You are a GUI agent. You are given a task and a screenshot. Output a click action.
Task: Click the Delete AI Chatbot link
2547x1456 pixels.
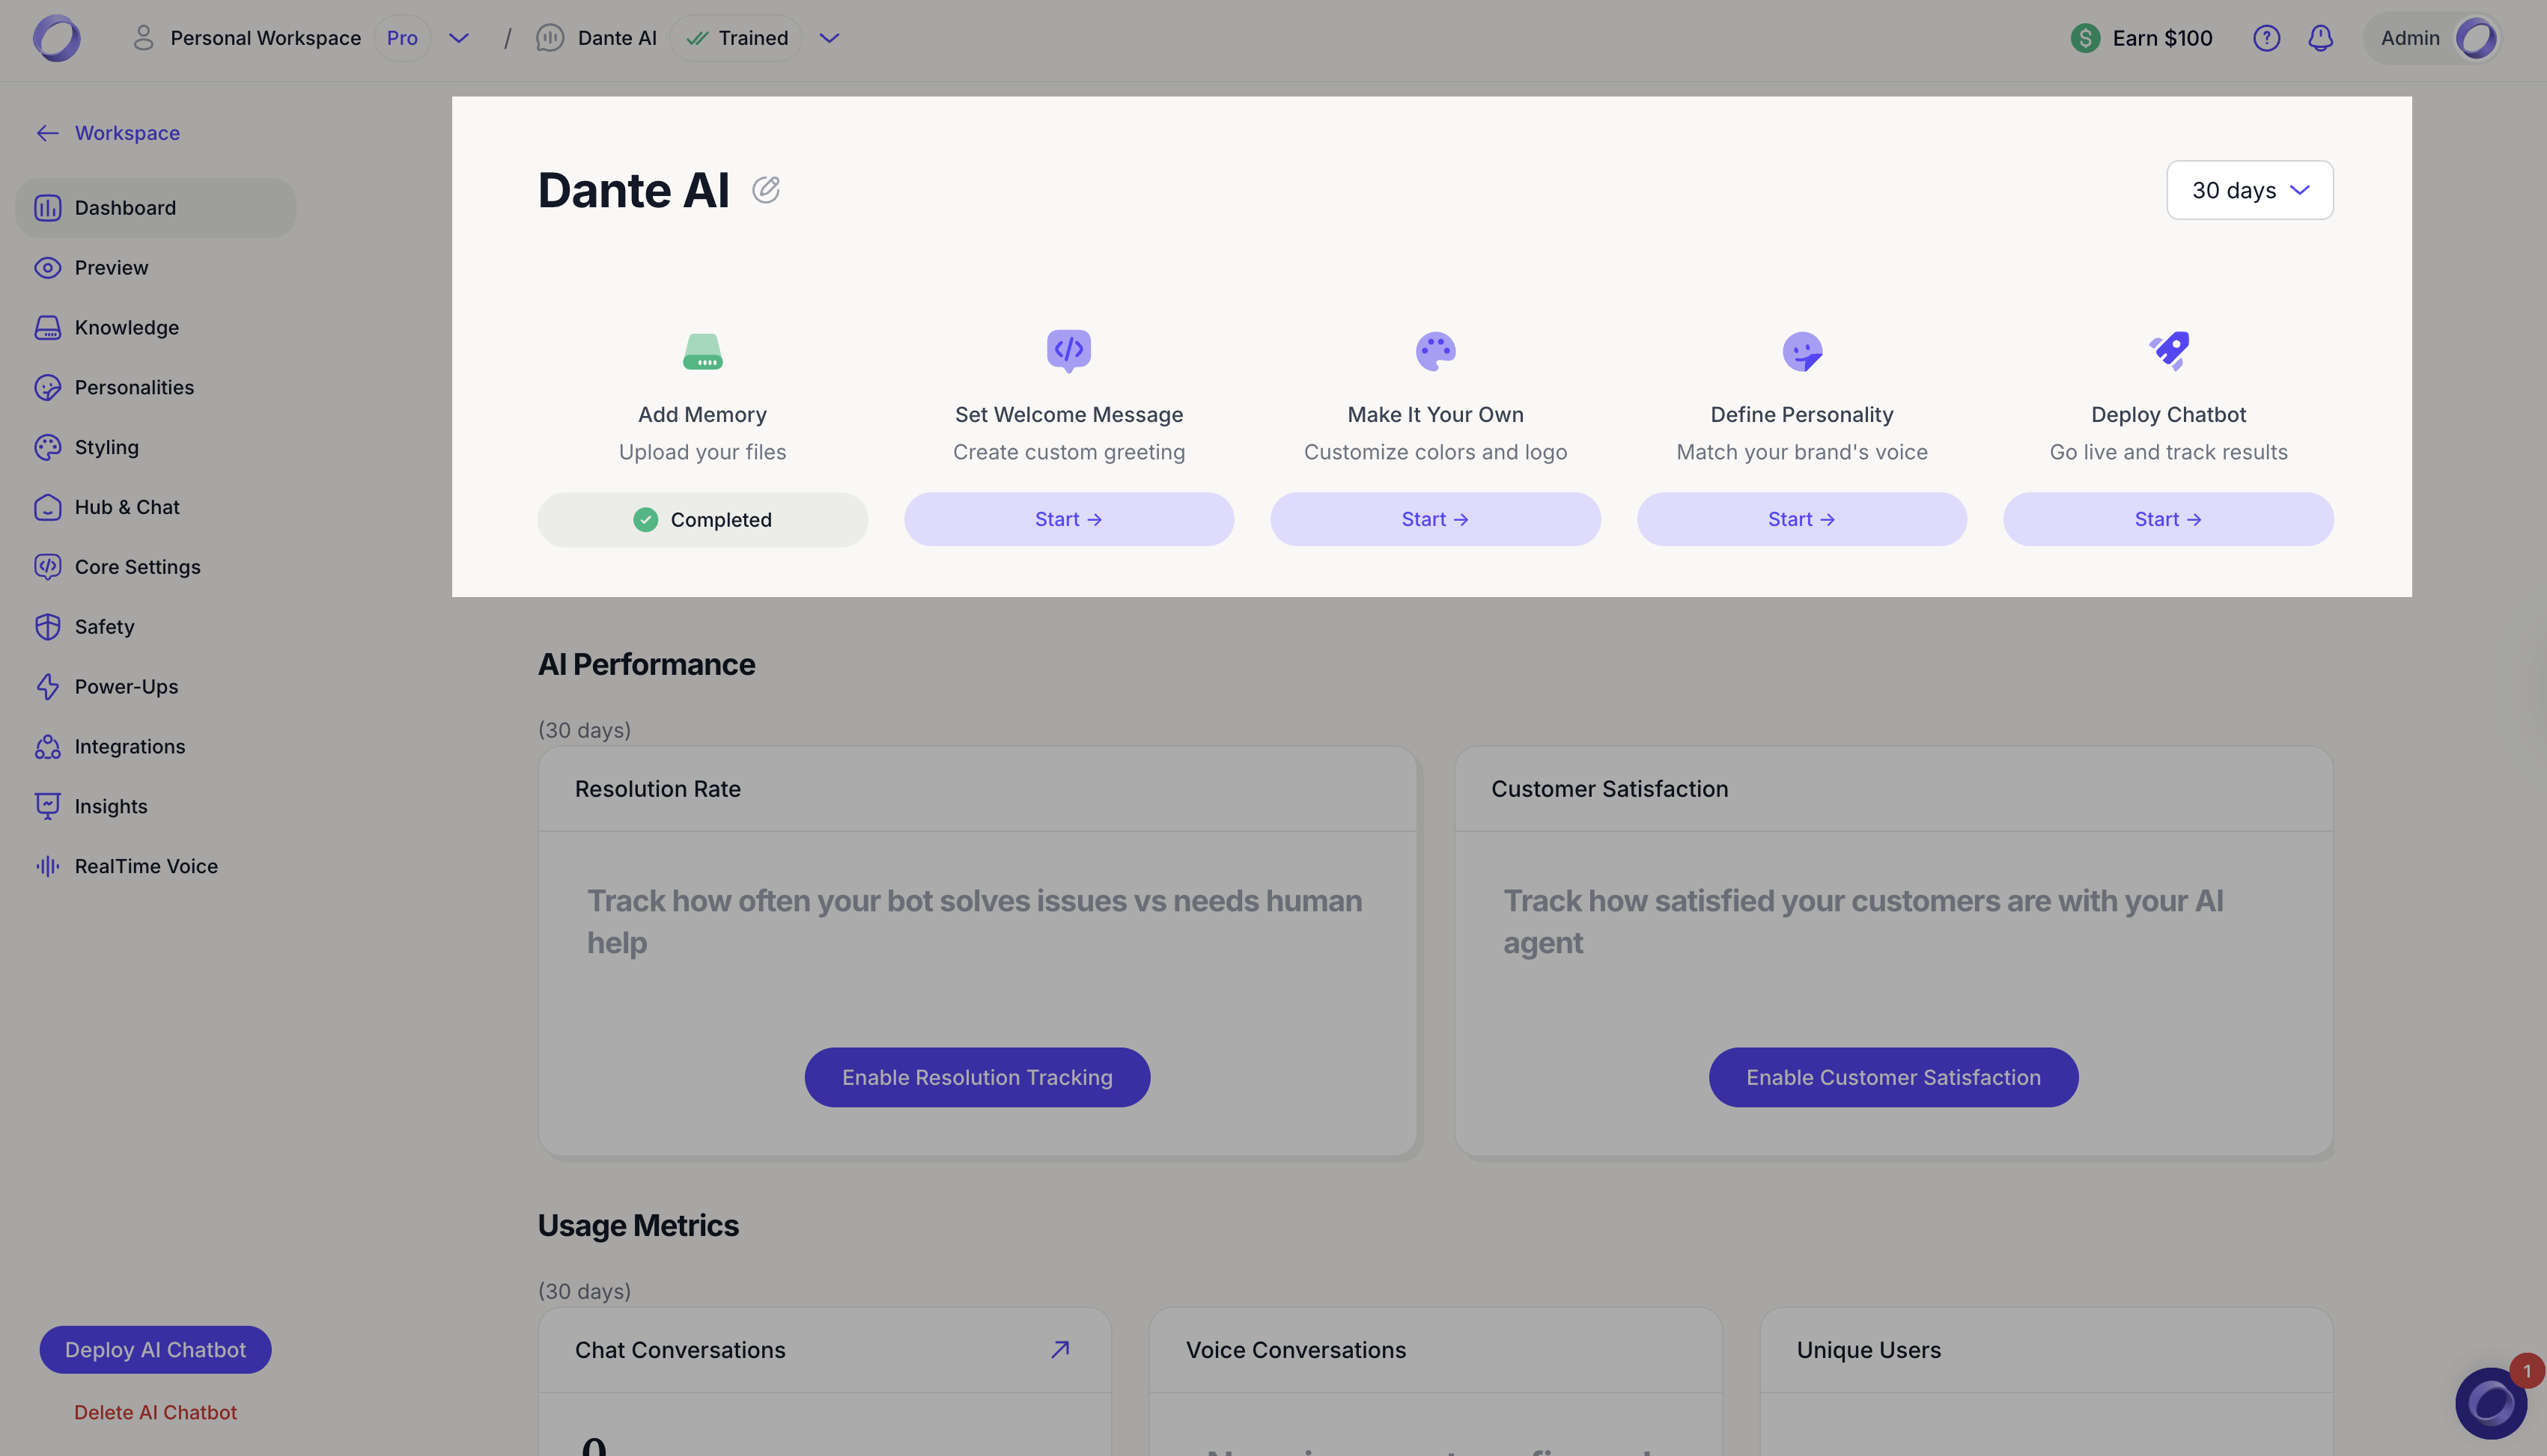tap(155, 1412)
